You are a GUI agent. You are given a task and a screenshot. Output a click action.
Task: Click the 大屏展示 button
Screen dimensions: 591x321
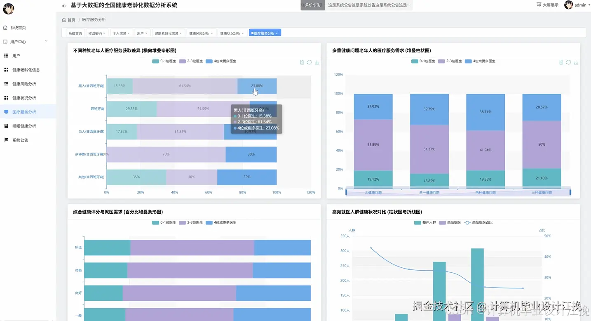[548, 5]
